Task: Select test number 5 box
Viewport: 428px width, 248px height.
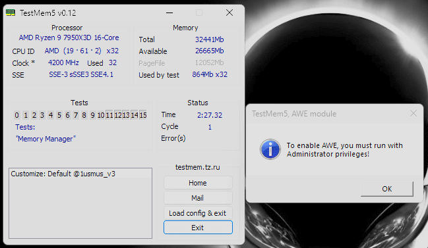Action: (x=59, y=115)
